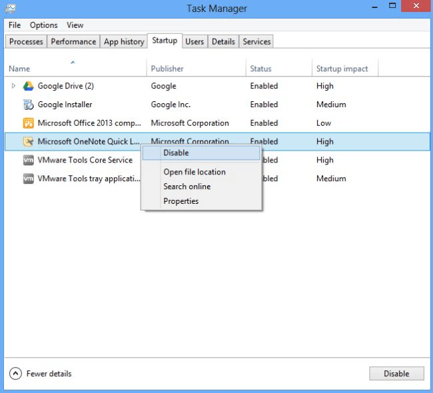Click the VMware Tools tray application icon
The width and height of the screenshot is (433, 393).
(29, 179)
